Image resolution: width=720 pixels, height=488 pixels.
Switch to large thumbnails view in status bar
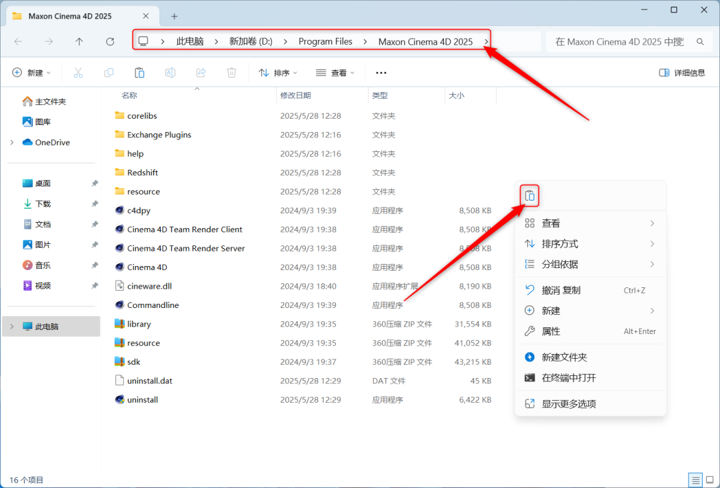[x=709, y=479]
